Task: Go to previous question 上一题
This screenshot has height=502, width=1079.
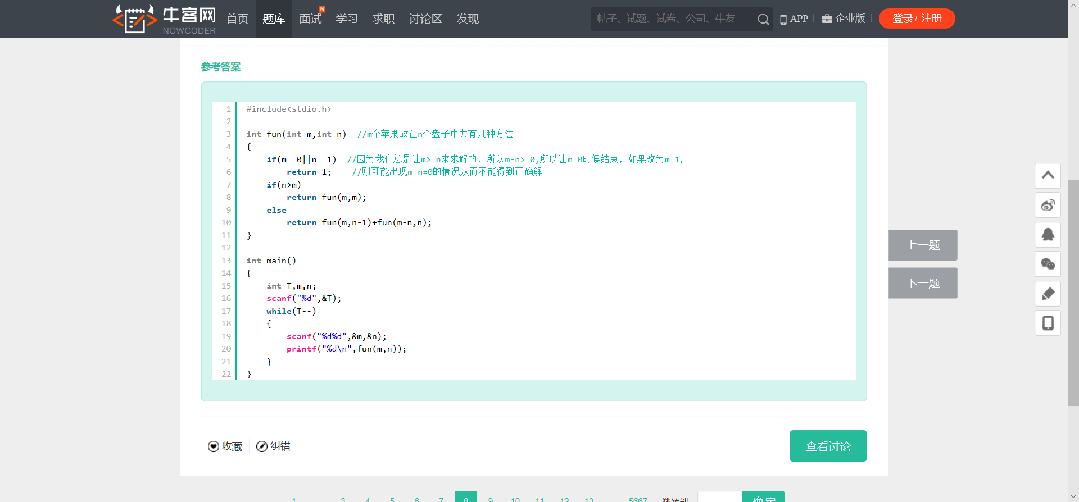Action: click(923, 245)
